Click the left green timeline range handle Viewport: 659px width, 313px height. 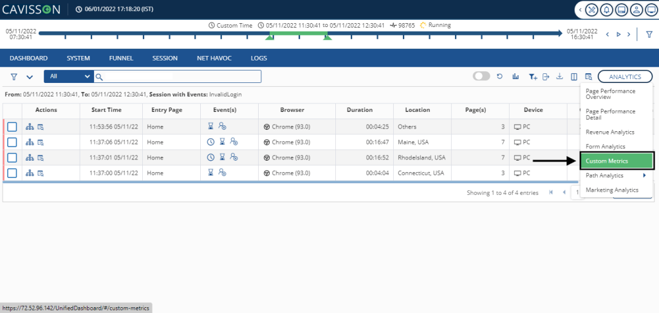pyautogui.click(x=270, y=38)
